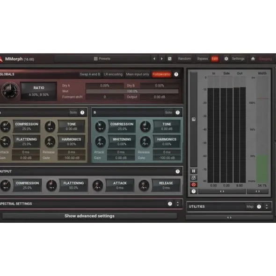This screenshot has width=276, height=276.
Task: Click panel B Release 0 ms field
Action: click(x=167, y=152)
